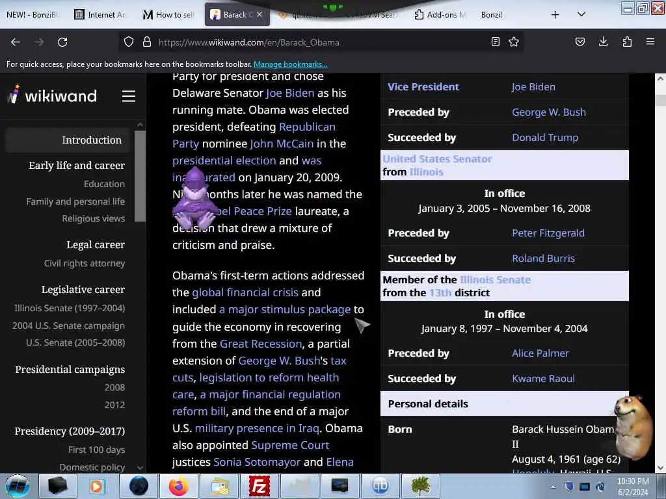
Task: Open the John McCain link
Action: (282, 144)
